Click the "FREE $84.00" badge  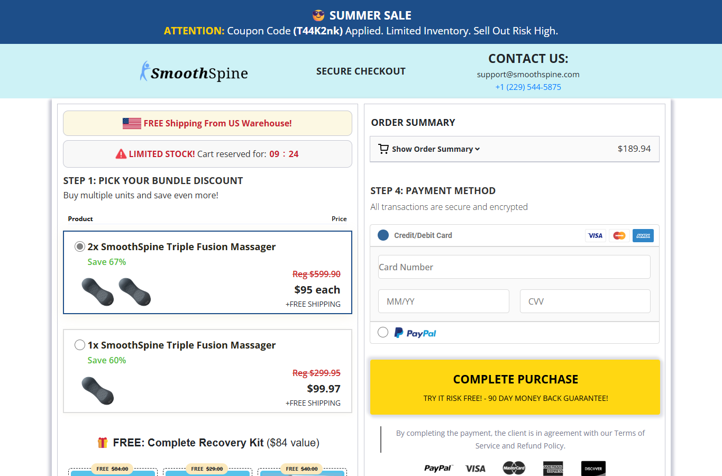tap(112, 469)
